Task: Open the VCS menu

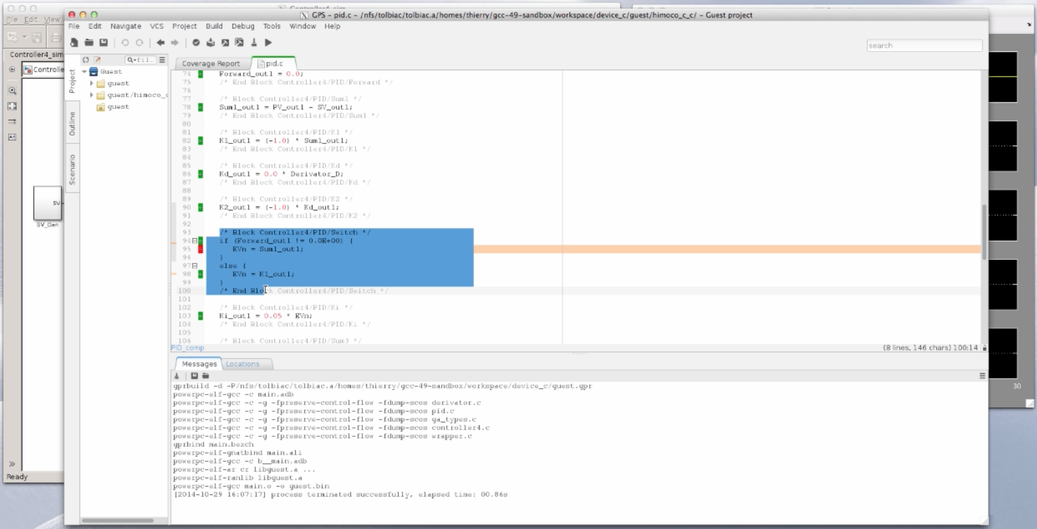Action: pyautogui.click(x=157, y=26)
